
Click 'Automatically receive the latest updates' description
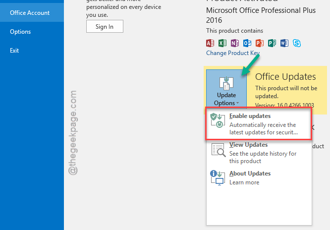[264, 129]
